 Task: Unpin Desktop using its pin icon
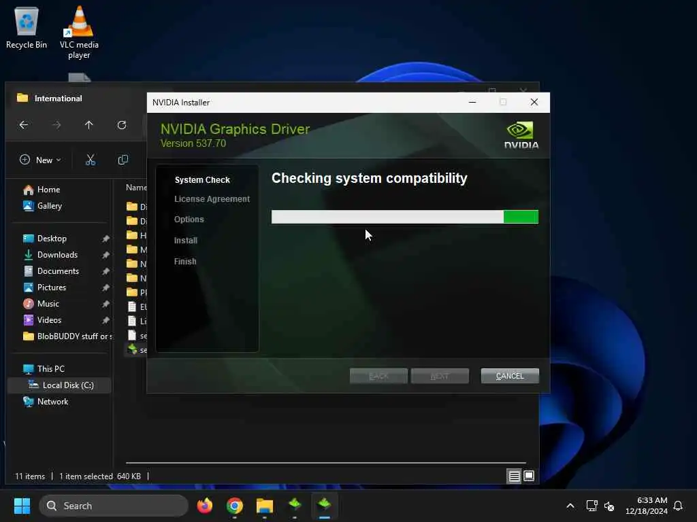pyautogui.click(x=106, y=239)
